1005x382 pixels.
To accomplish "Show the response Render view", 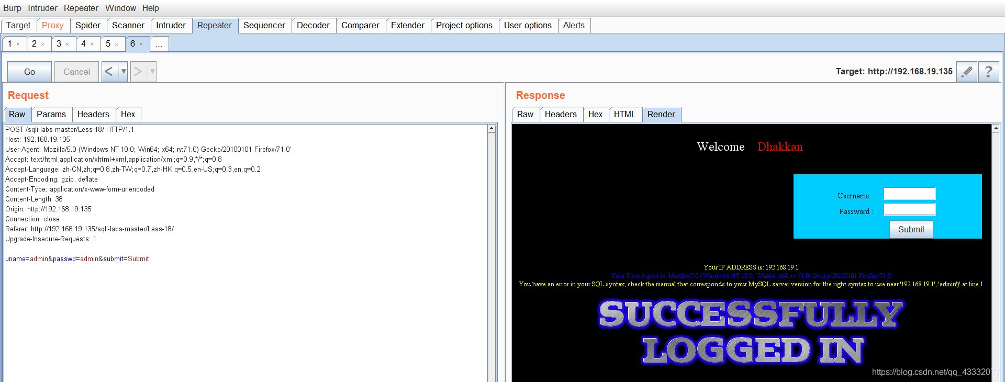I will click(661, 114).
